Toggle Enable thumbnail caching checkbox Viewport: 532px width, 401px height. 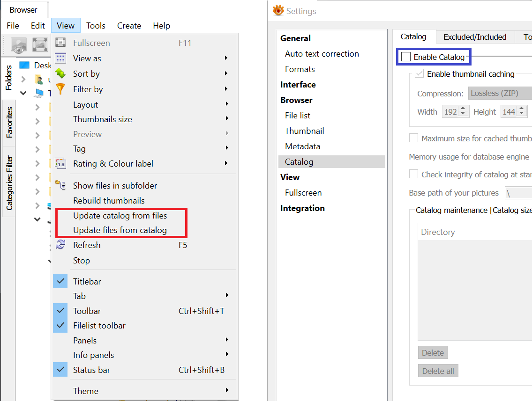click(x=420, y=73)
